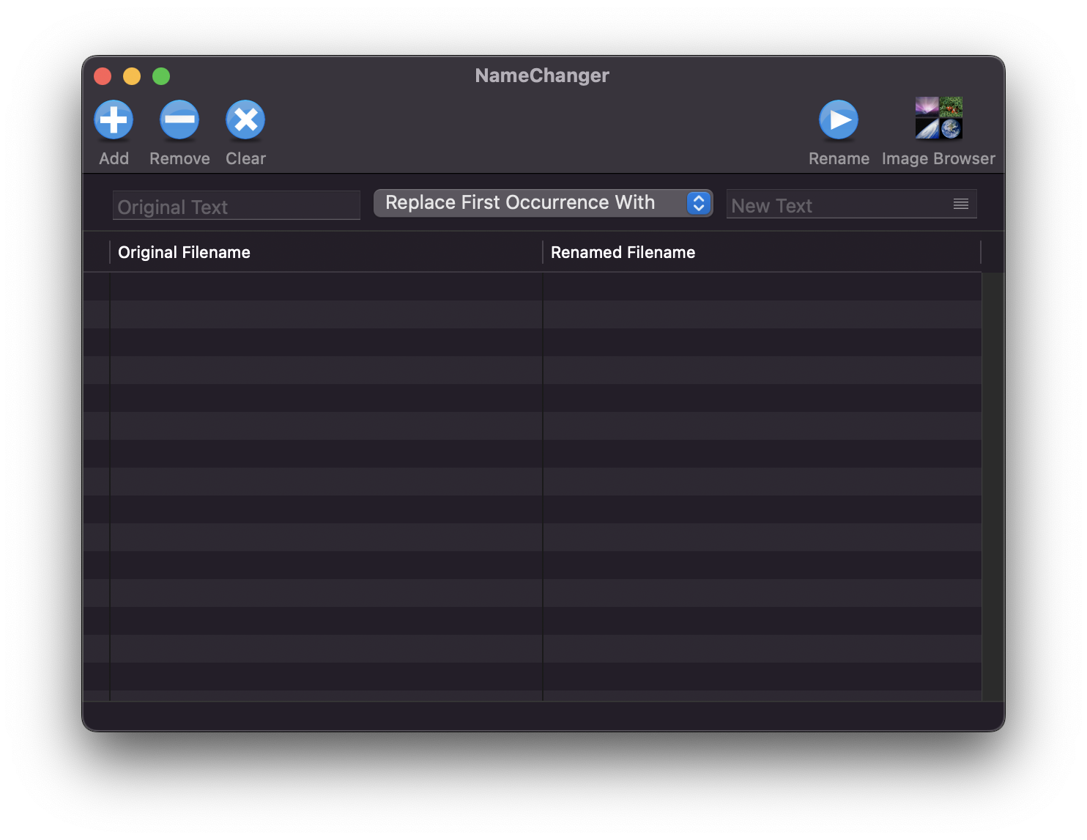Click the chevron arrows on the method selector

[697, 202]
